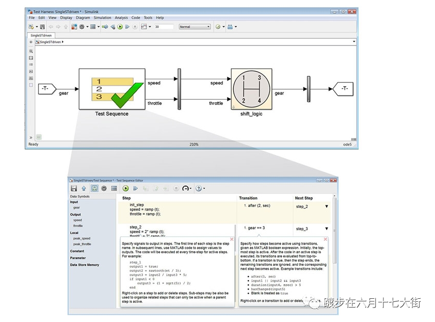Open Model Configuration Parameters gear in Simulink
435x322 pixels.
tap(82, 27)
